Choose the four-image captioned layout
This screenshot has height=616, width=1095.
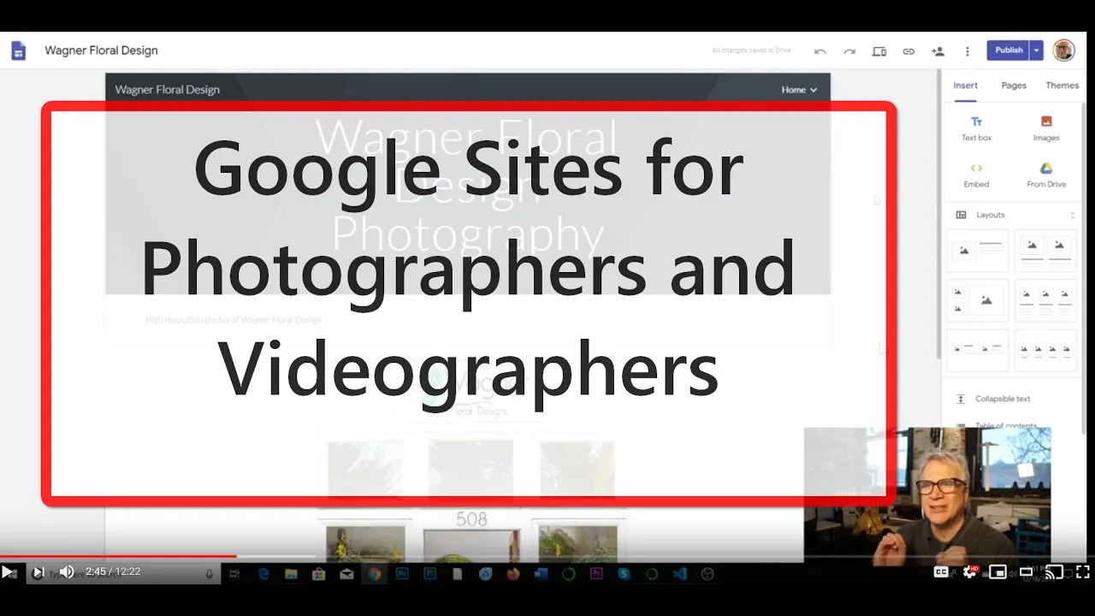point(1045,350)
